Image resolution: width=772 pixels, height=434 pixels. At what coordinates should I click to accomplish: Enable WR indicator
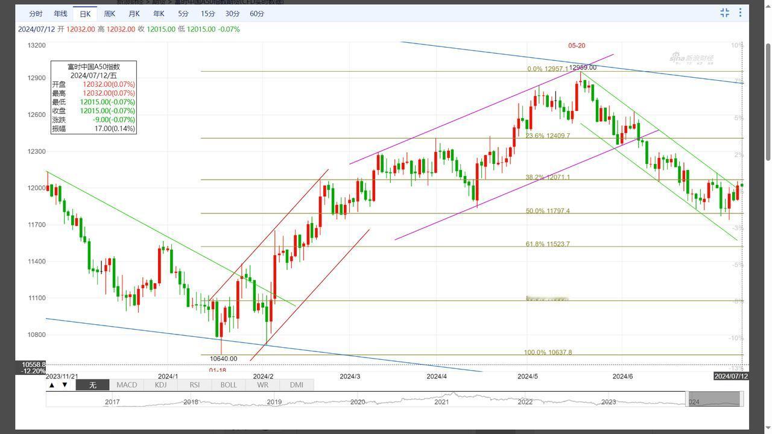click(x=262, y=385)
